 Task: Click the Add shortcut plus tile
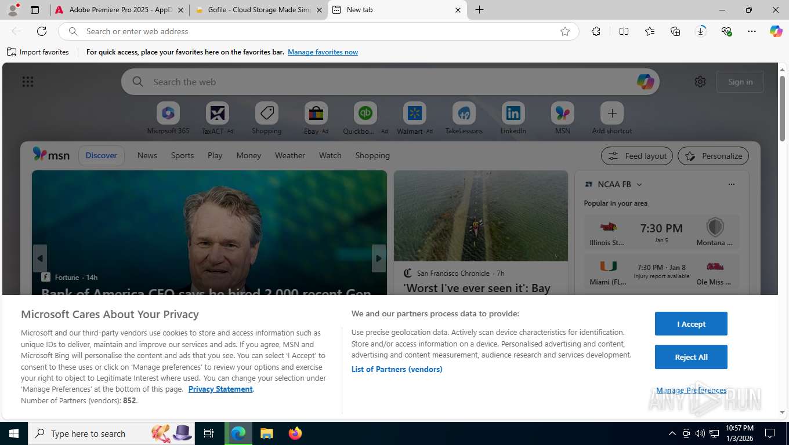[x=612, y=119]
